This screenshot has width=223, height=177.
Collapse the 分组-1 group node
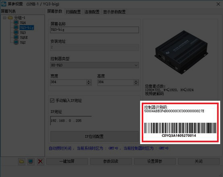pos(4,18)
